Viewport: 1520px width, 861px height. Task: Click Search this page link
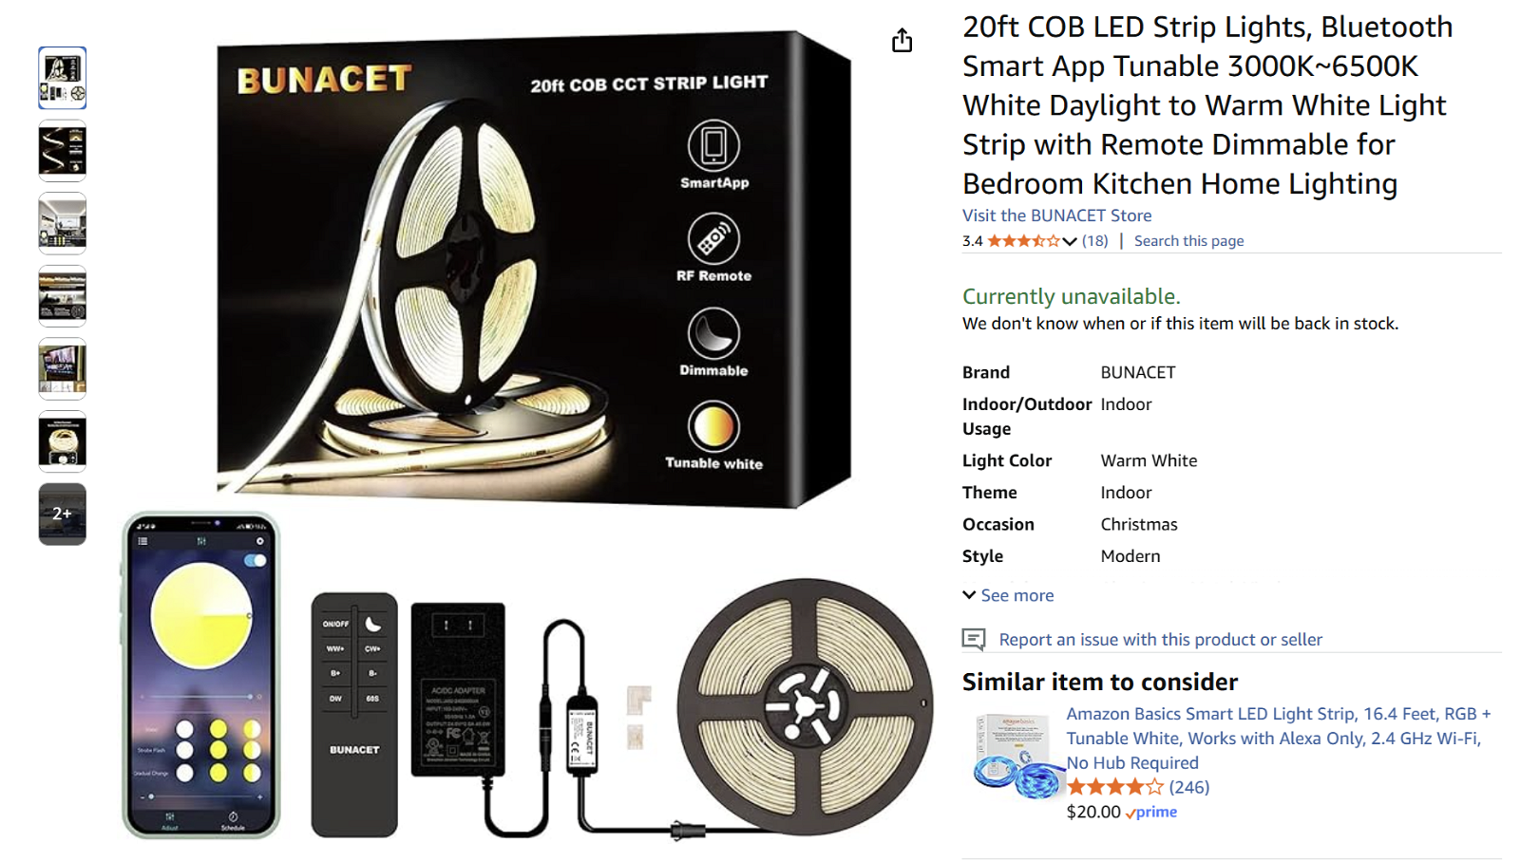[1188, 241]
